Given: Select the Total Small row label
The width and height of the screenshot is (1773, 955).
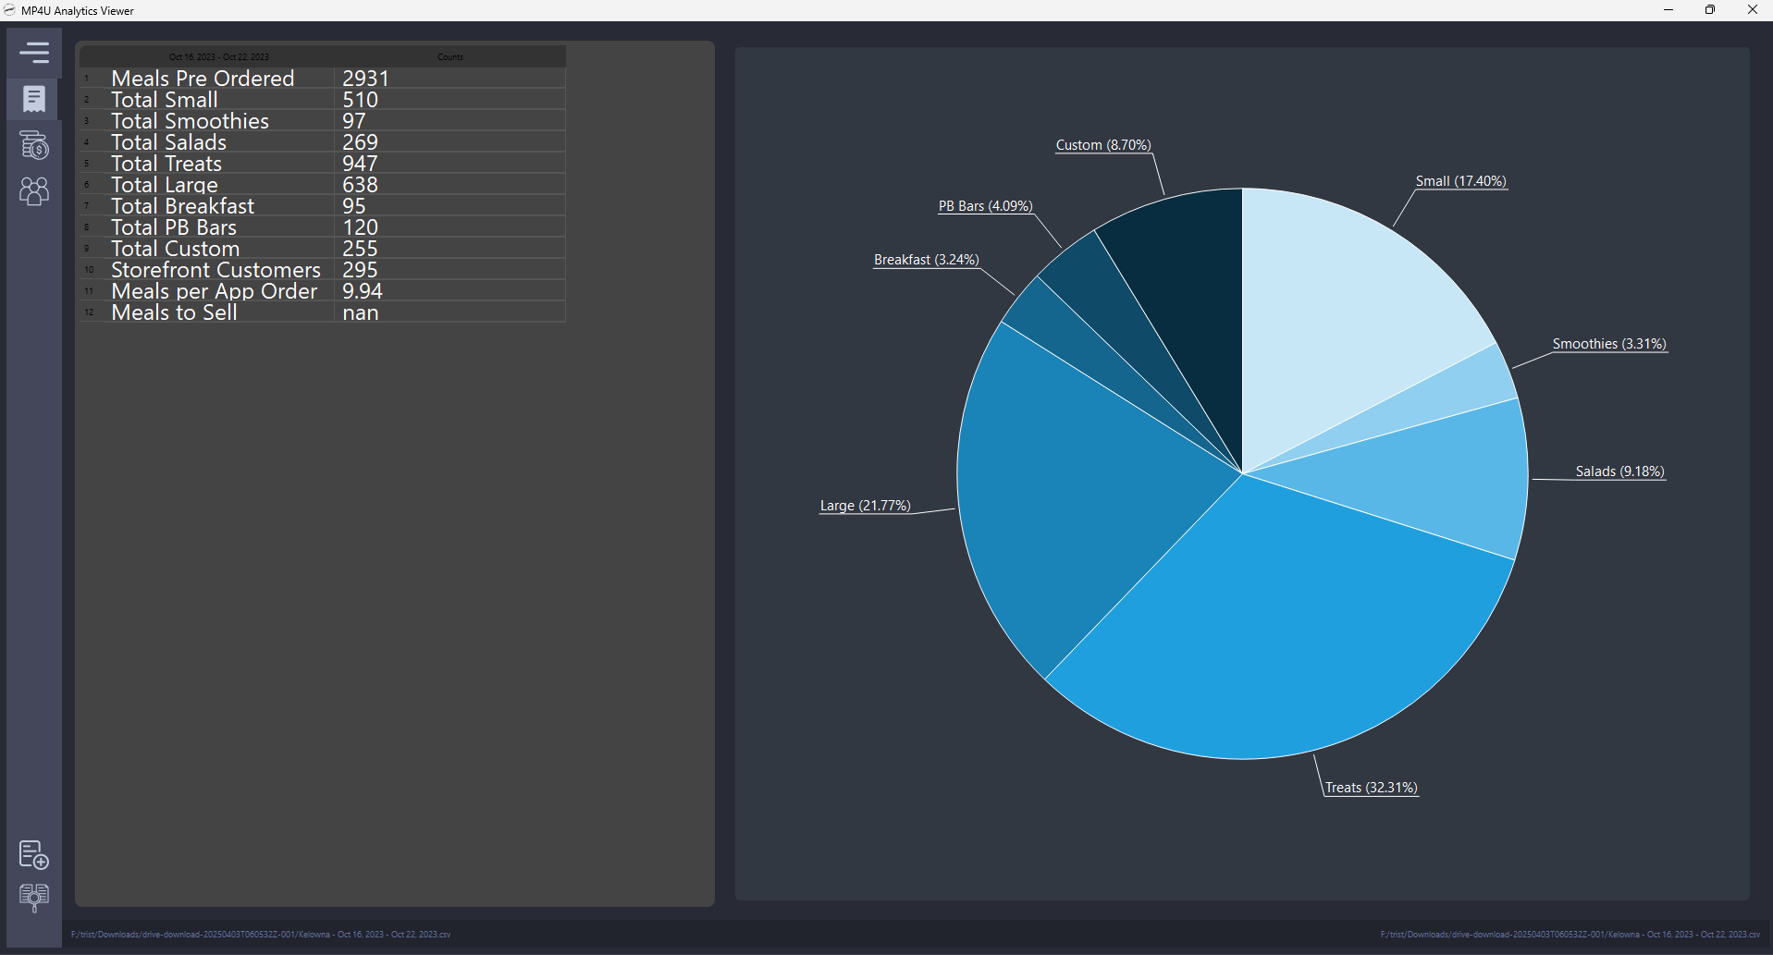Looking at the screenshot, I should 165,100.
